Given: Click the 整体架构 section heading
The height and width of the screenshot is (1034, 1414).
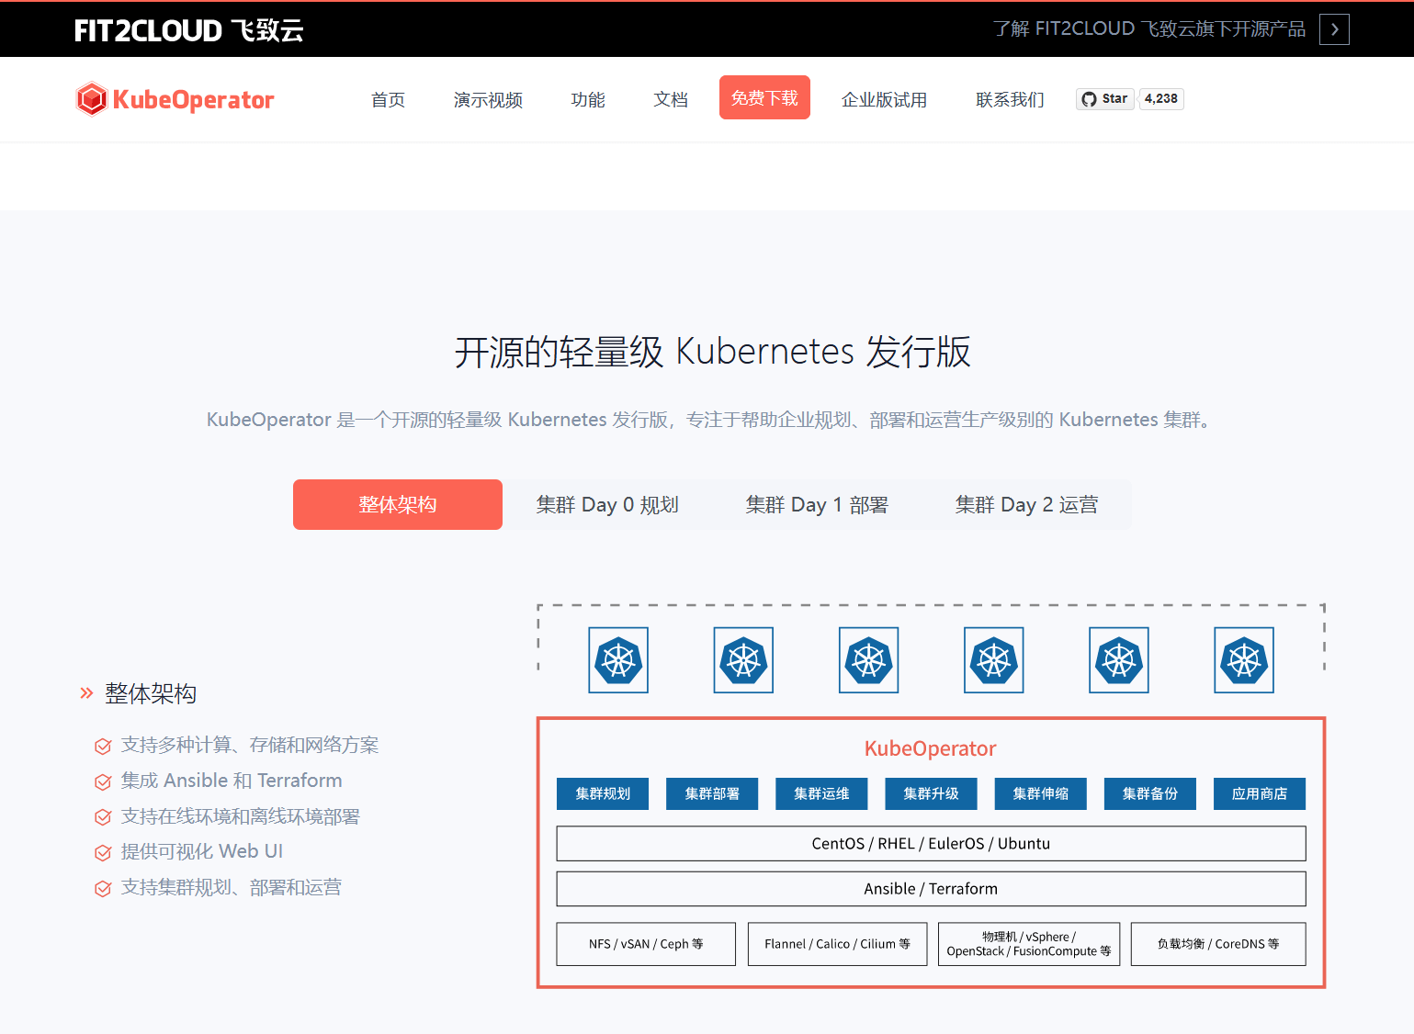Looking at the screenshot, I should click(x=151, y=693).
